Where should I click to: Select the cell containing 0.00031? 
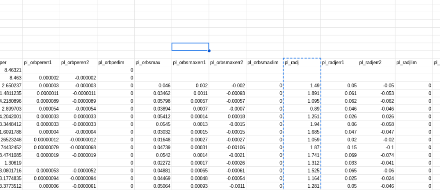tap(191, 147)
